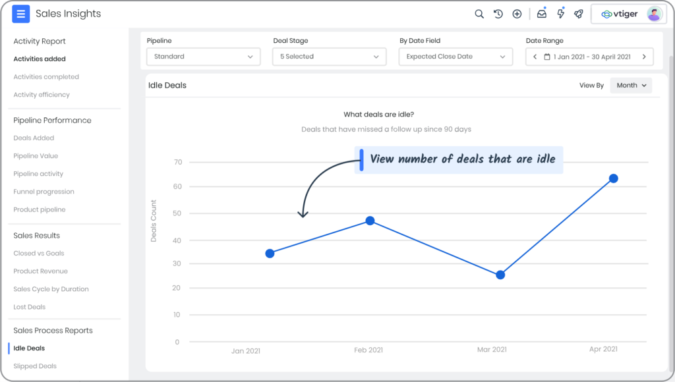675x382 pixels.
Task: Click the Feb 2021 data point
Action: click(x=370, y=221)
